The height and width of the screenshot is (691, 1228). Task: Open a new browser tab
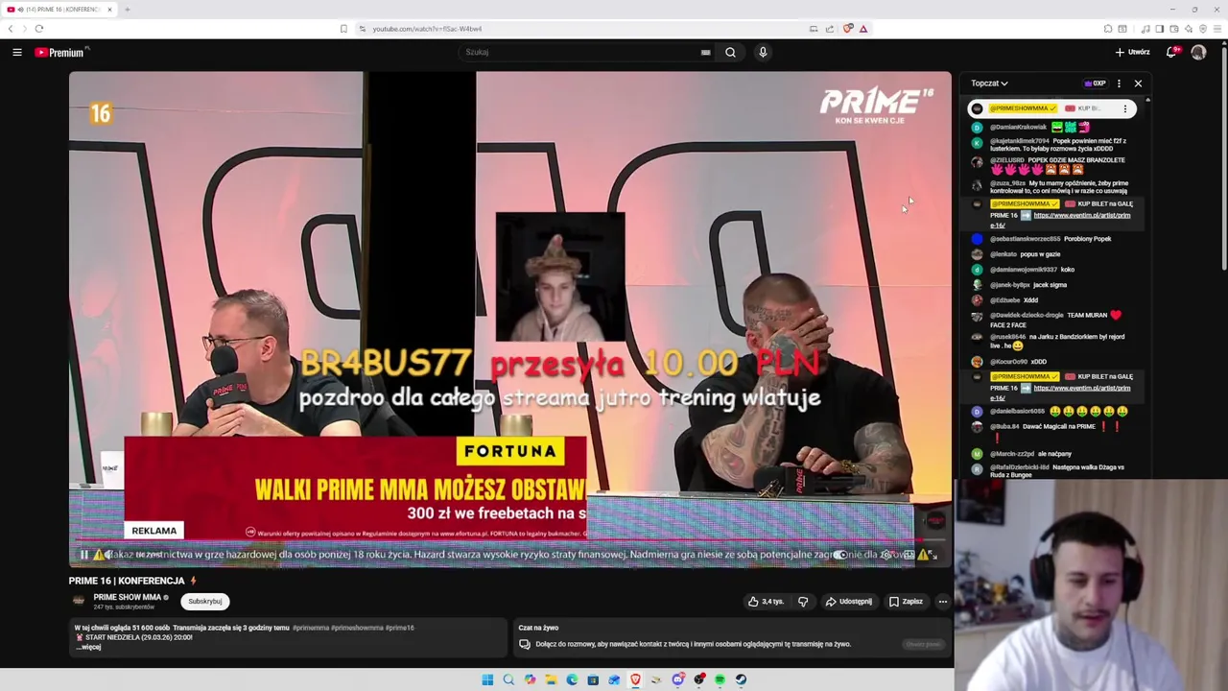click(x=127, y=10)
